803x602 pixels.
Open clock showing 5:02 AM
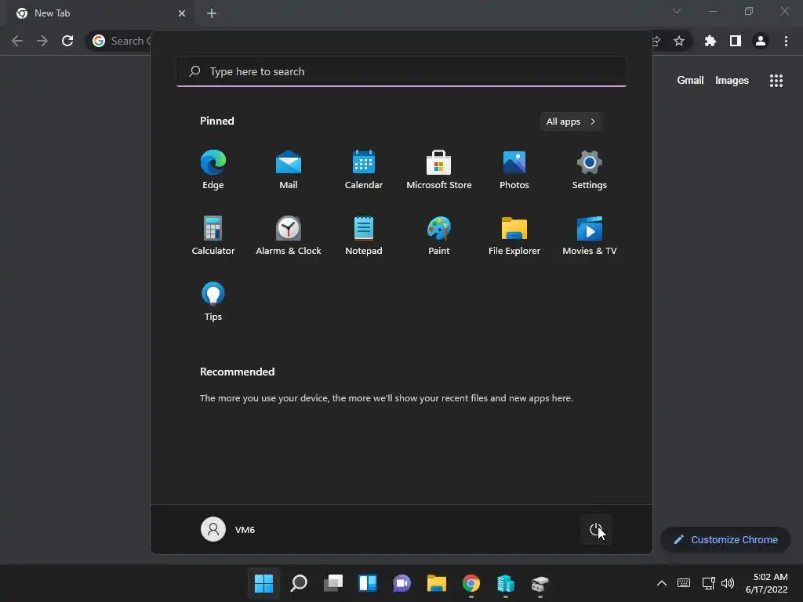(x=767, y=583)
